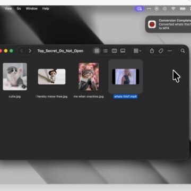Screen dimensions: 191x191
Task: Click the three-dots menu bar icon
Action: point(149,8)
